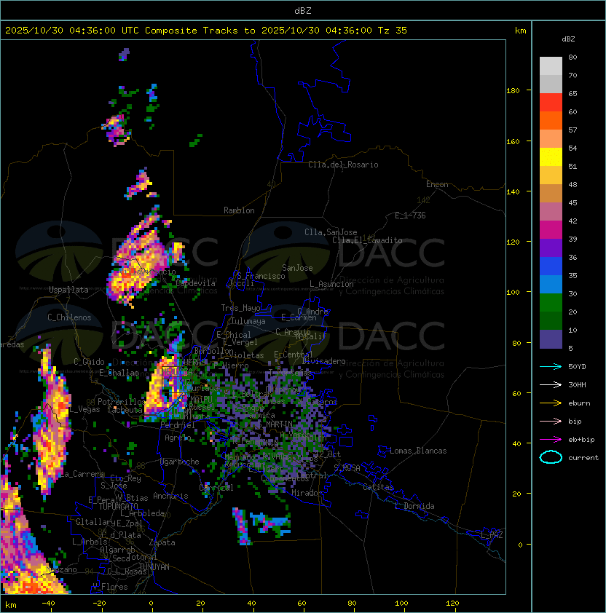The width and height of the screenshot is (606, 613).
Task: Click the cyan 'current' ellipse symbol
Action: point(551,457)
